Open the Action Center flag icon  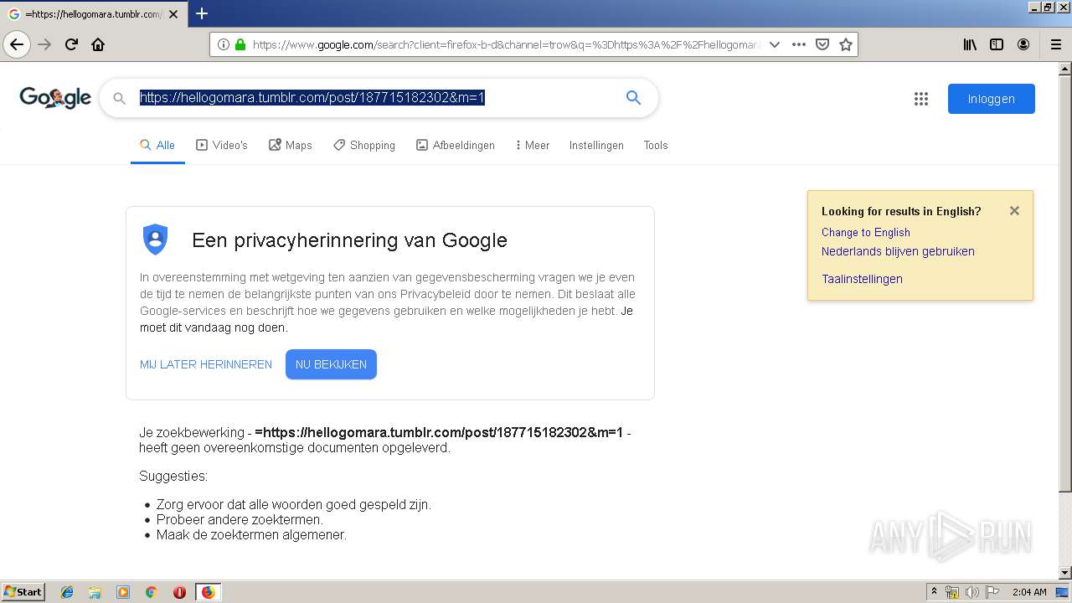click(992, 592)
